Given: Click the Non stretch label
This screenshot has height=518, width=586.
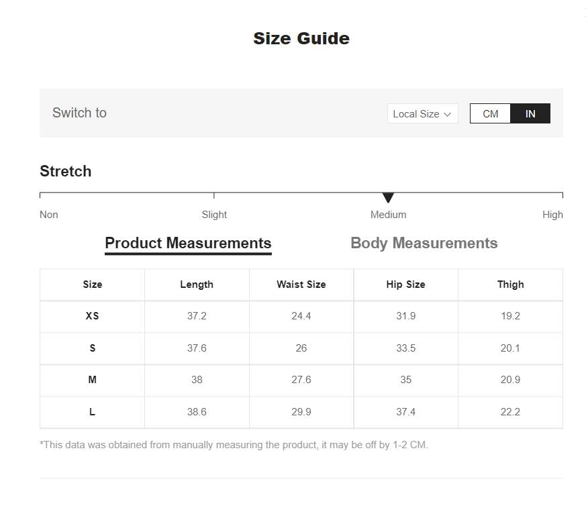Looking at the screenshot, I should [x=49, y=215].
